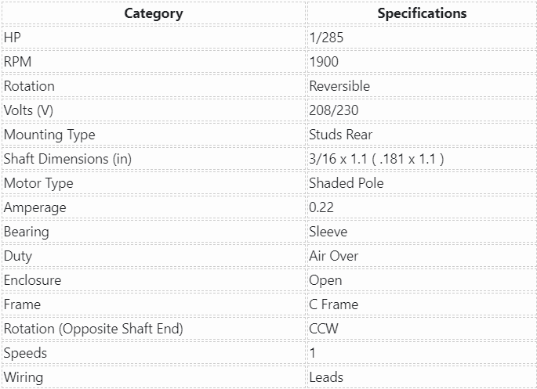Click the C Frame value
The image size is (537, 389).
pyautogui.click(x=334, y=304)
